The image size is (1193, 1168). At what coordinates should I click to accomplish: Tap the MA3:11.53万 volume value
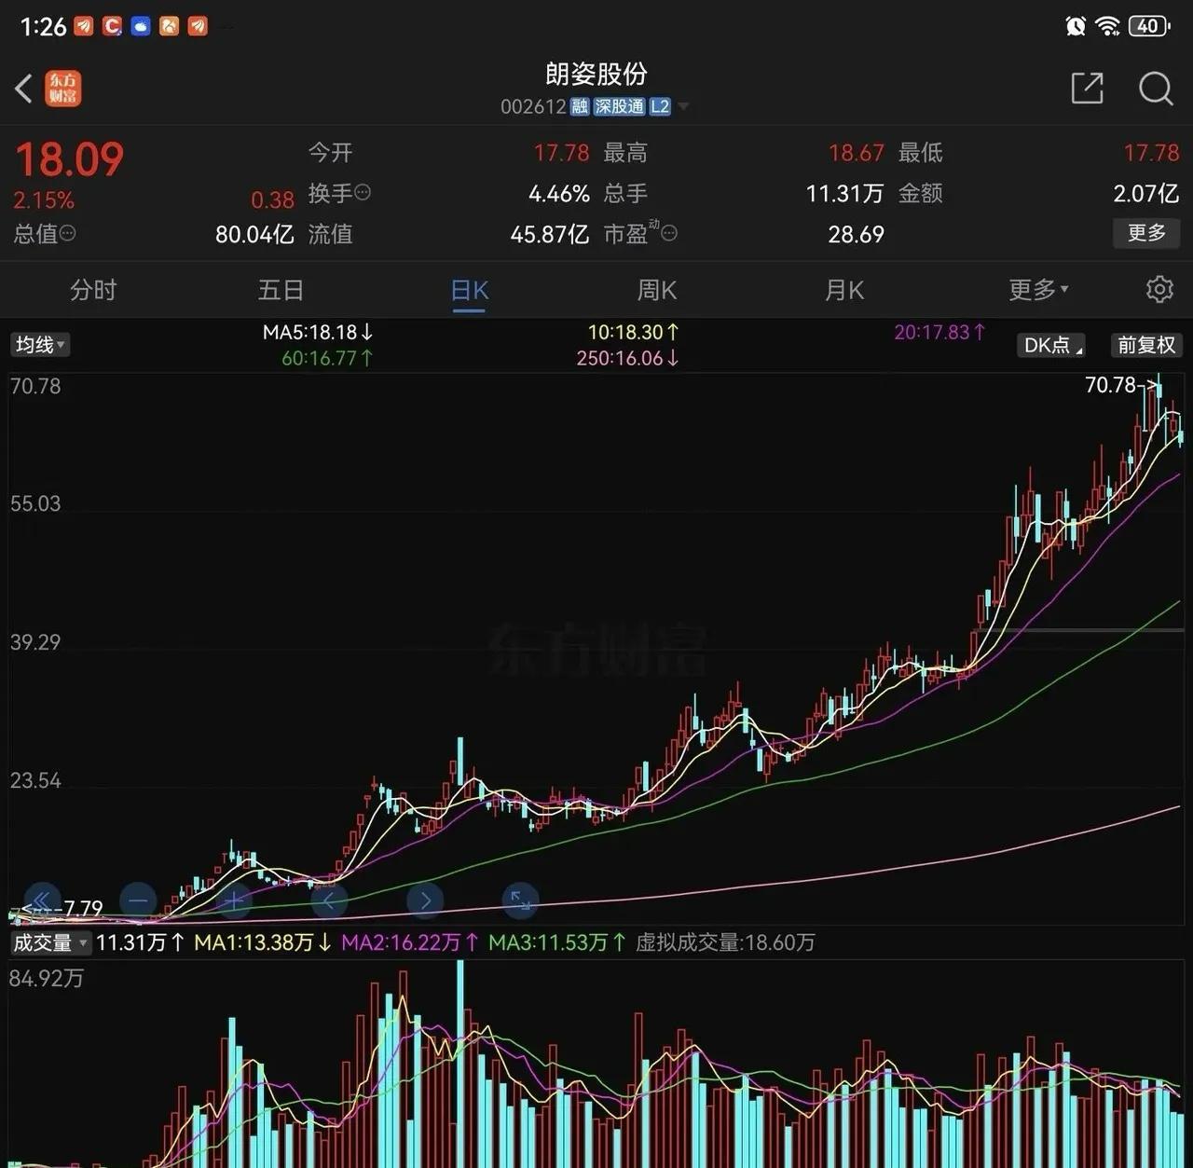[x=557, y=942]
